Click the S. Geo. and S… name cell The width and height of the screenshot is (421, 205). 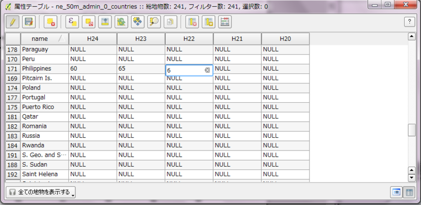pos(45,155)
